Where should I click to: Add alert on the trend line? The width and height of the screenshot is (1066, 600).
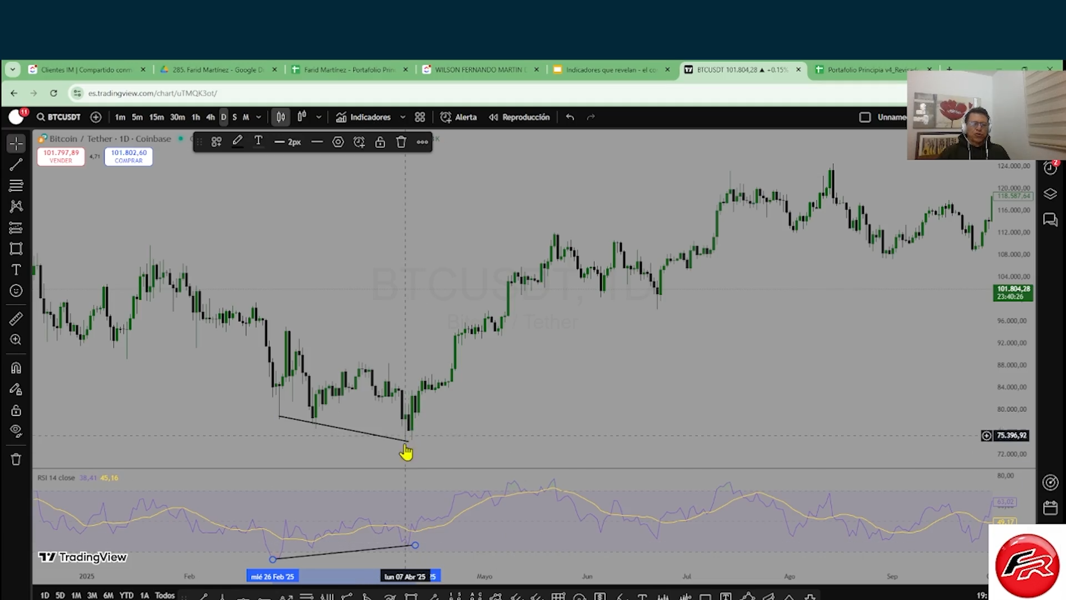(x=359, y=142)
